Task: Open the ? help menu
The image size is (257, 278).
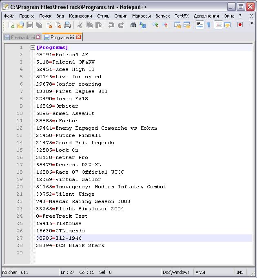Action: (x=240, y=16)
